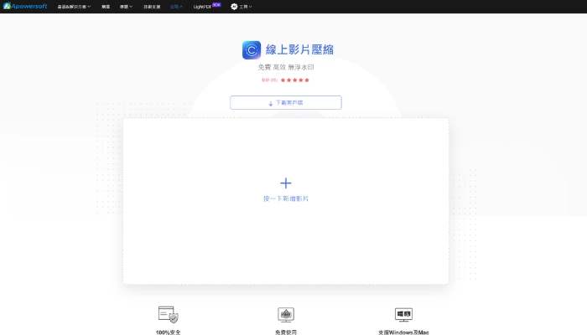Expand the 產品&解決方案 dropdown menu
This screenshot has width=587, height=335.
point(74,7)
